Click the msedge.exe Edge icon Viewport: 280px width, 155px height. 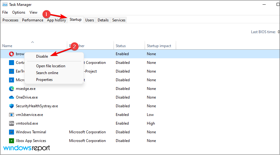click(12, 89)
